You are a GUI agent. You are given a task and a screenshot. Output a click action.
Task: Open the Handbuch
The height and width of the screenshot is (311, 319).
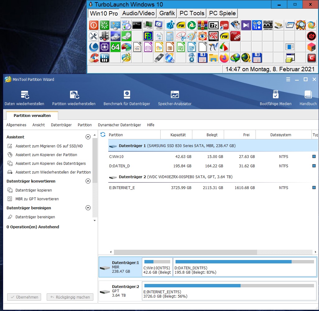308,98
